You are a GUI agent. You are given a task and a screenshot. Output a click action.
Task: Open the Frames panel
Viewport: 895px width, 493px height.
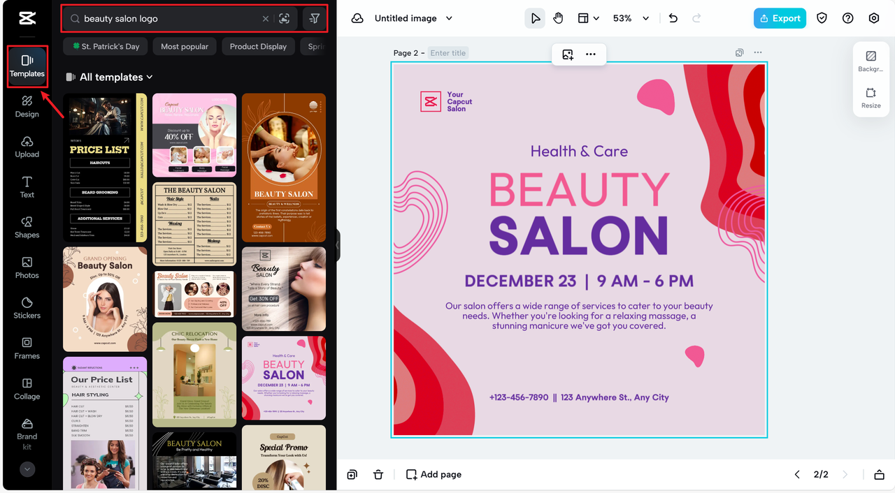click(27, 348)
